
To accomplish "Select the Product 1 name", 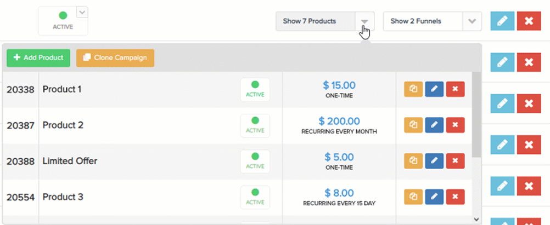I will coord(62,90).
